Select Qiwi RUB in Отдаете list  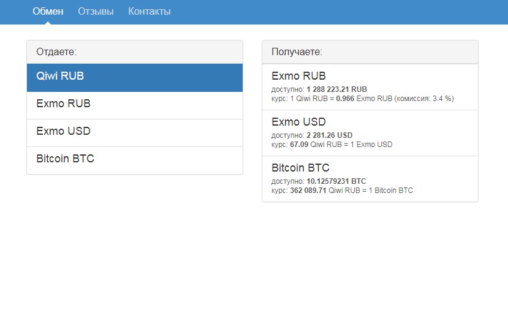click(135, 78)
